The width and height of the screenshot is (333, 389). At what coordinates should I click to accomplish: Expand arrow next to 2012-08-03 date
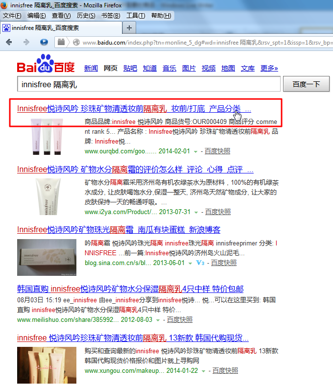158,320
